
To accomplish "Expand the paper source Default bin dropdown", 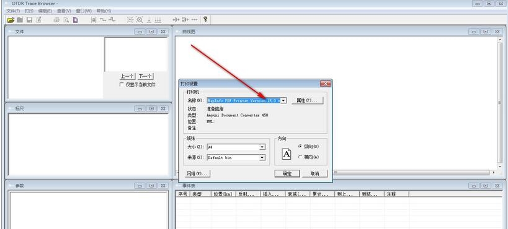I will [262, 158].
